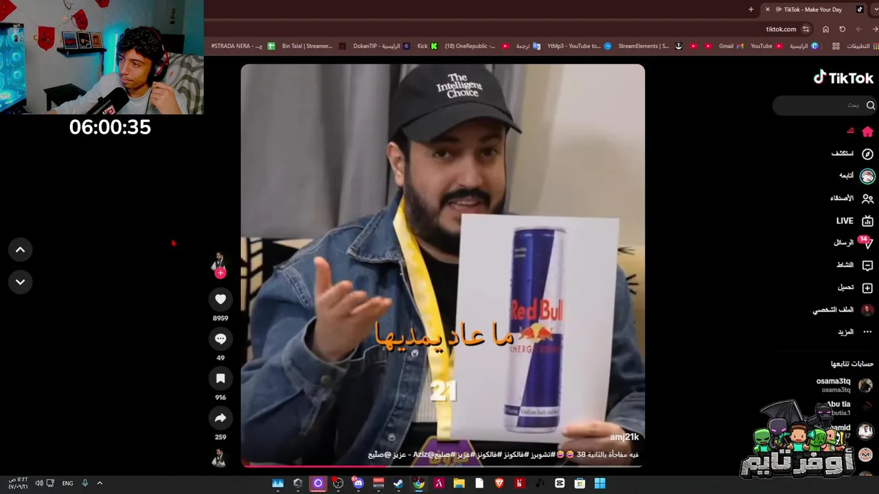Share the video using arrow icon

(220, 418)
